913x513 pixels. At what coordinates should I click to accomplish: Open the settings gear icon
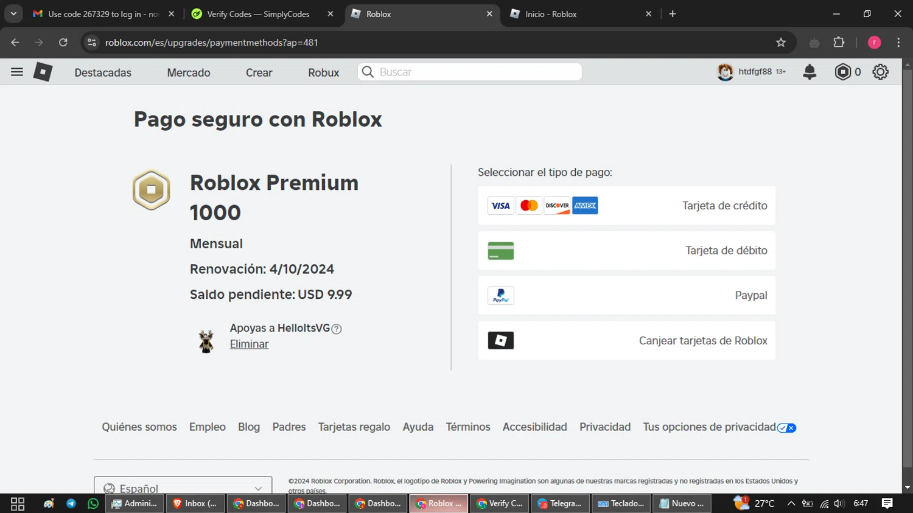pos(881,72)
